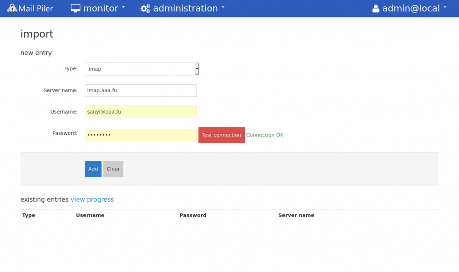Expand the Type dropdown showing imap
Screen dimensions: 459x272
click(142, 69)
